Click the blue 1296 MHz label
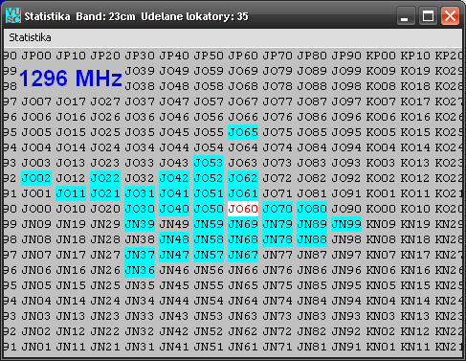This screenshot has height=361, width=466. (x=71, y=79)
